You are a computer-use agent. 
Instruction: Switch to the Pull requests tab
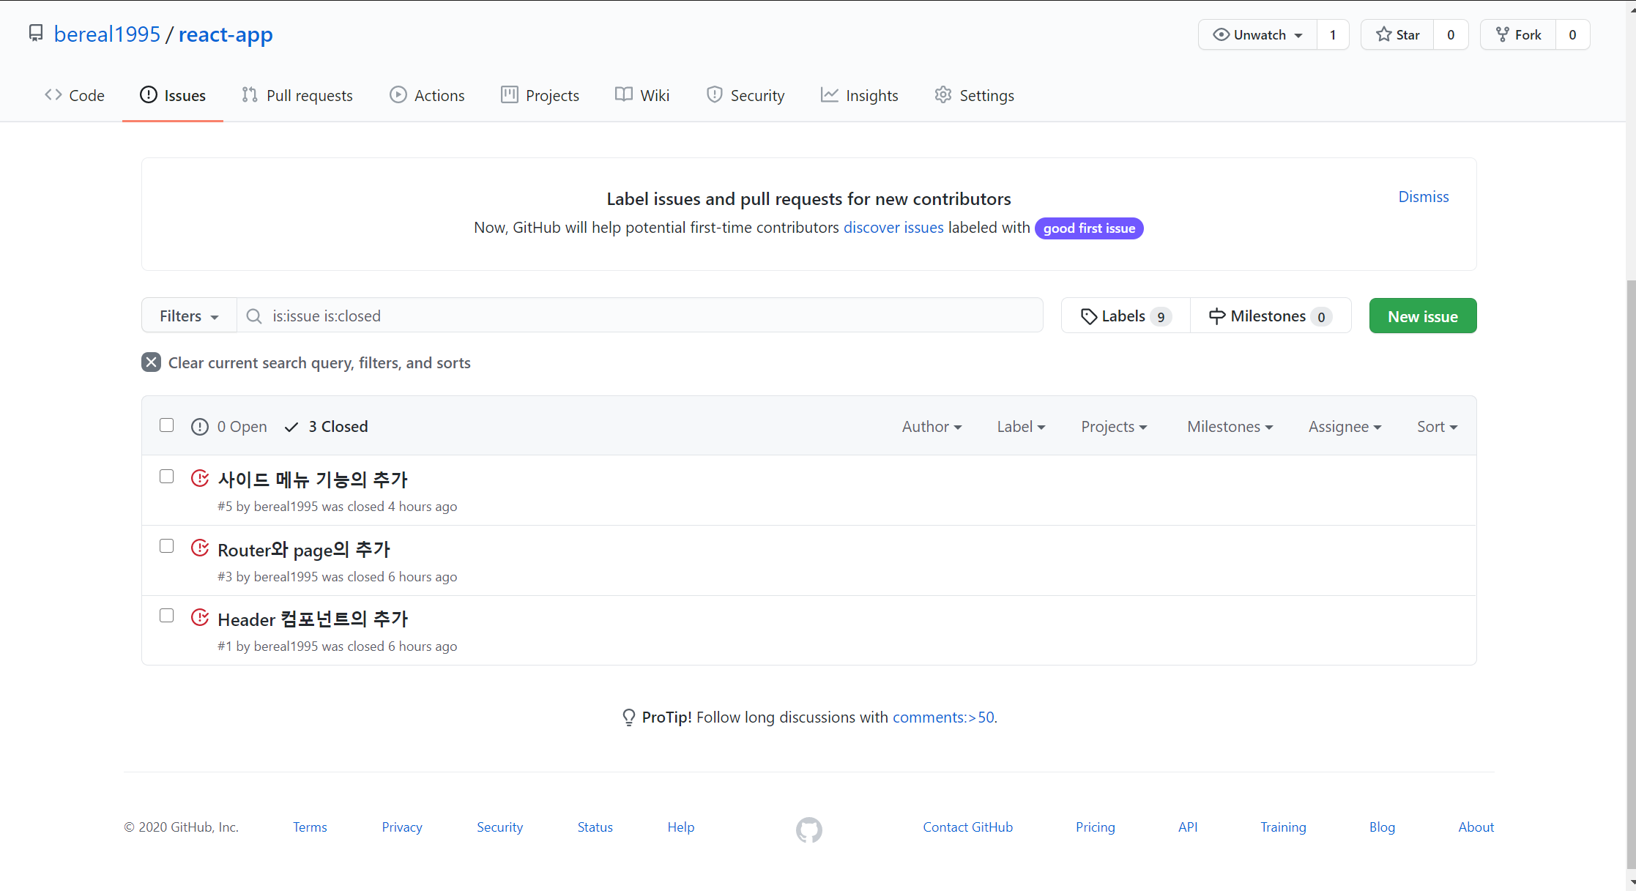[x=297, y=95]
